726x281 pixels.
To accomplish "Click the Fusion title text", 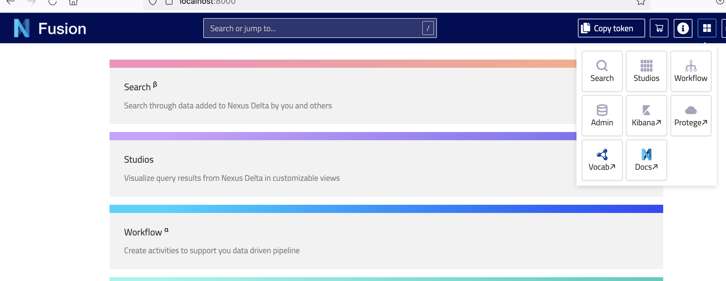I will click(x=62, y=29).
